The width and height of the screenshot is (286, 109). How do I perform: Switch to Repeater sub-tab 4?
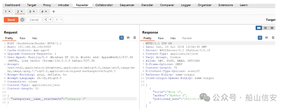(x=42, y=12)
